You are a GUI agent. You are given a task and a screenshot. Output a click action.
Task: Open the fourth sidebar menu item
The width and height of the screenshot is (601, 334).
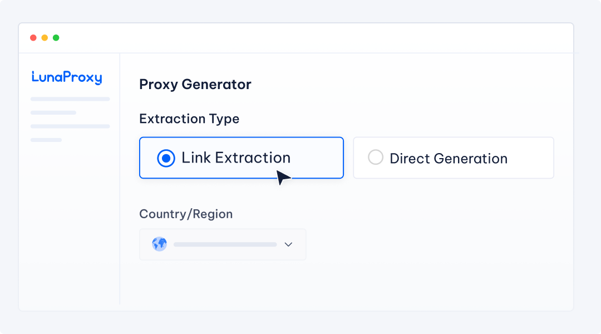tap(46, 140)
